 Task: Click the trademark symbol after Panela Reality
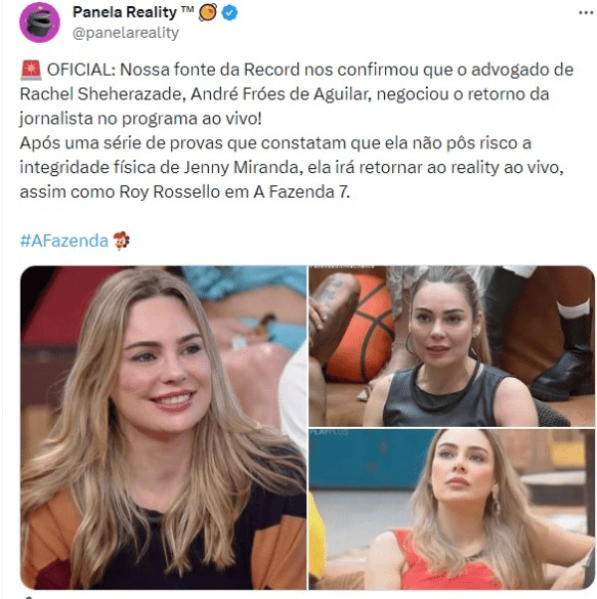[x=187, y=9]
